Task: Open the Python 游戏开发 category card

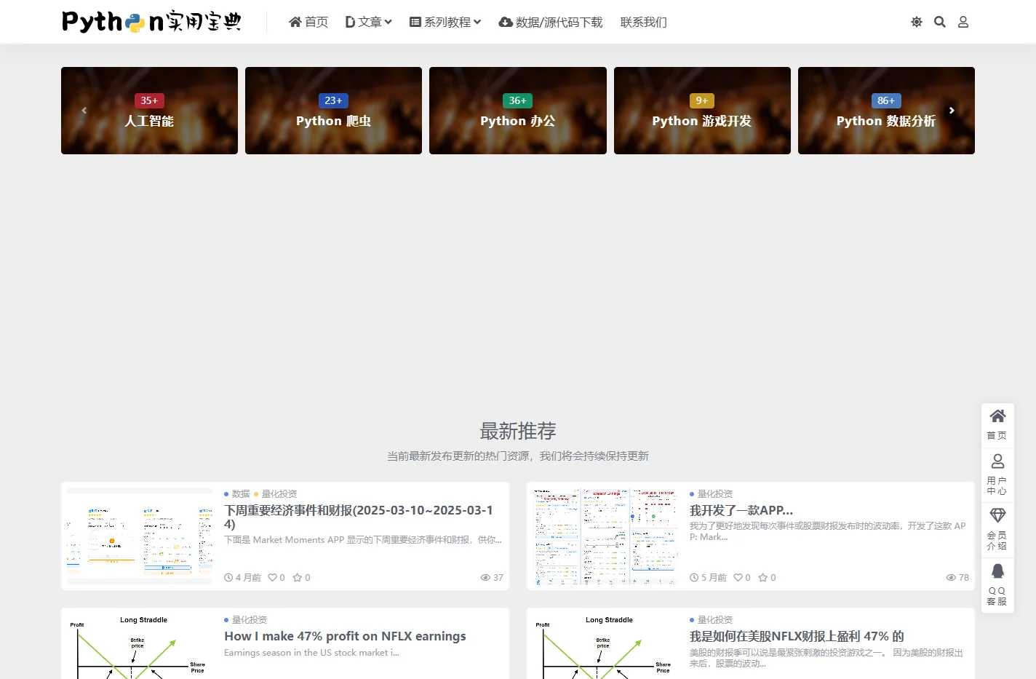Action: pos(702,111)
